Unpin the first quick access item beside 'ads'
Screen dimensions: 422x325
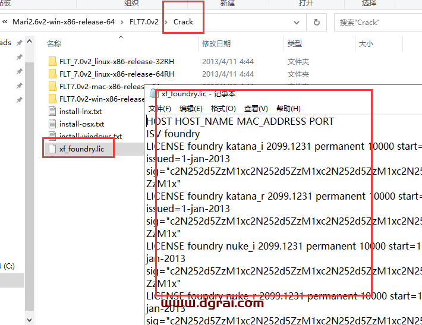(x=19, y=43)
